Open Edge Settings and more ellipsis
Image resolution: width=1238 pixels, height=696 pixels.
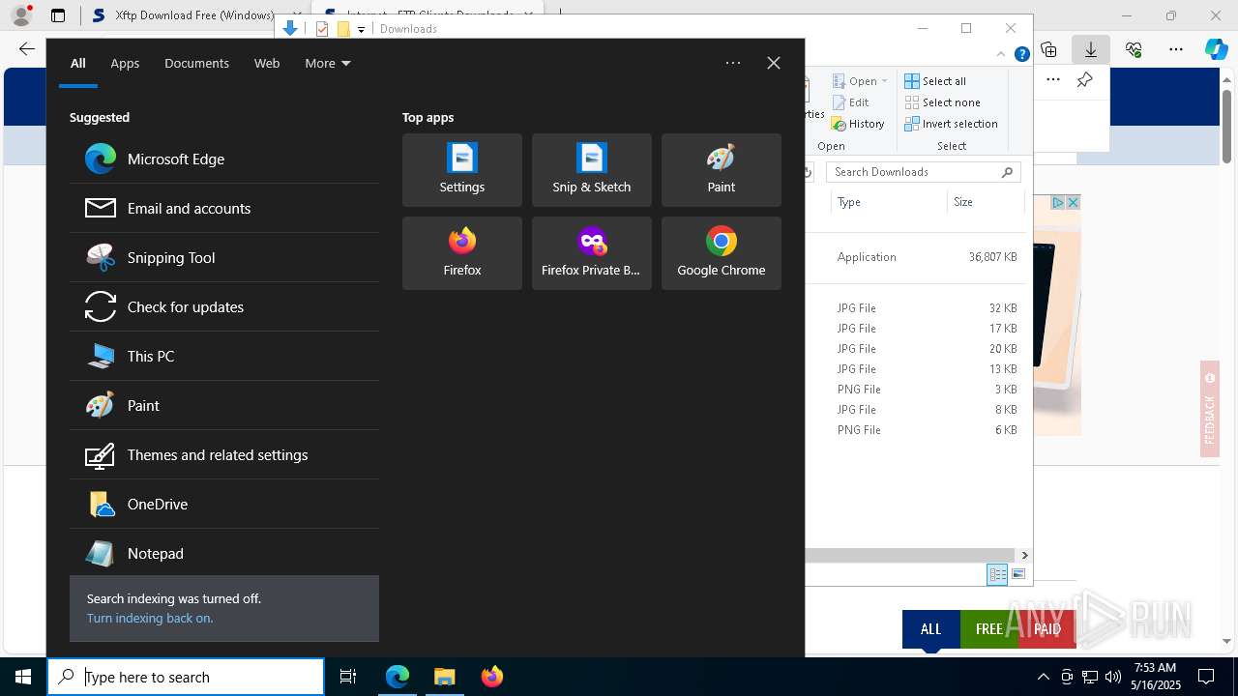pos(1176,49)
